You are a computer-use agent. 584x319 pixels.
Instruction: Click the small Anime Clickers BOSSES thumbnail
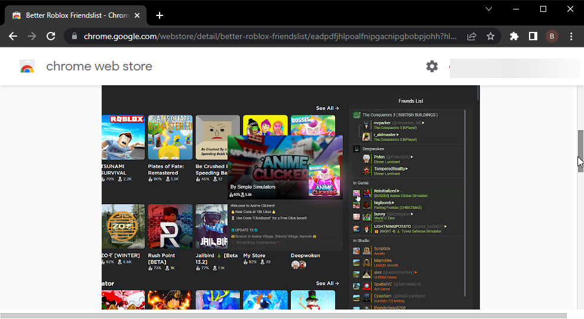click(324, 181)
